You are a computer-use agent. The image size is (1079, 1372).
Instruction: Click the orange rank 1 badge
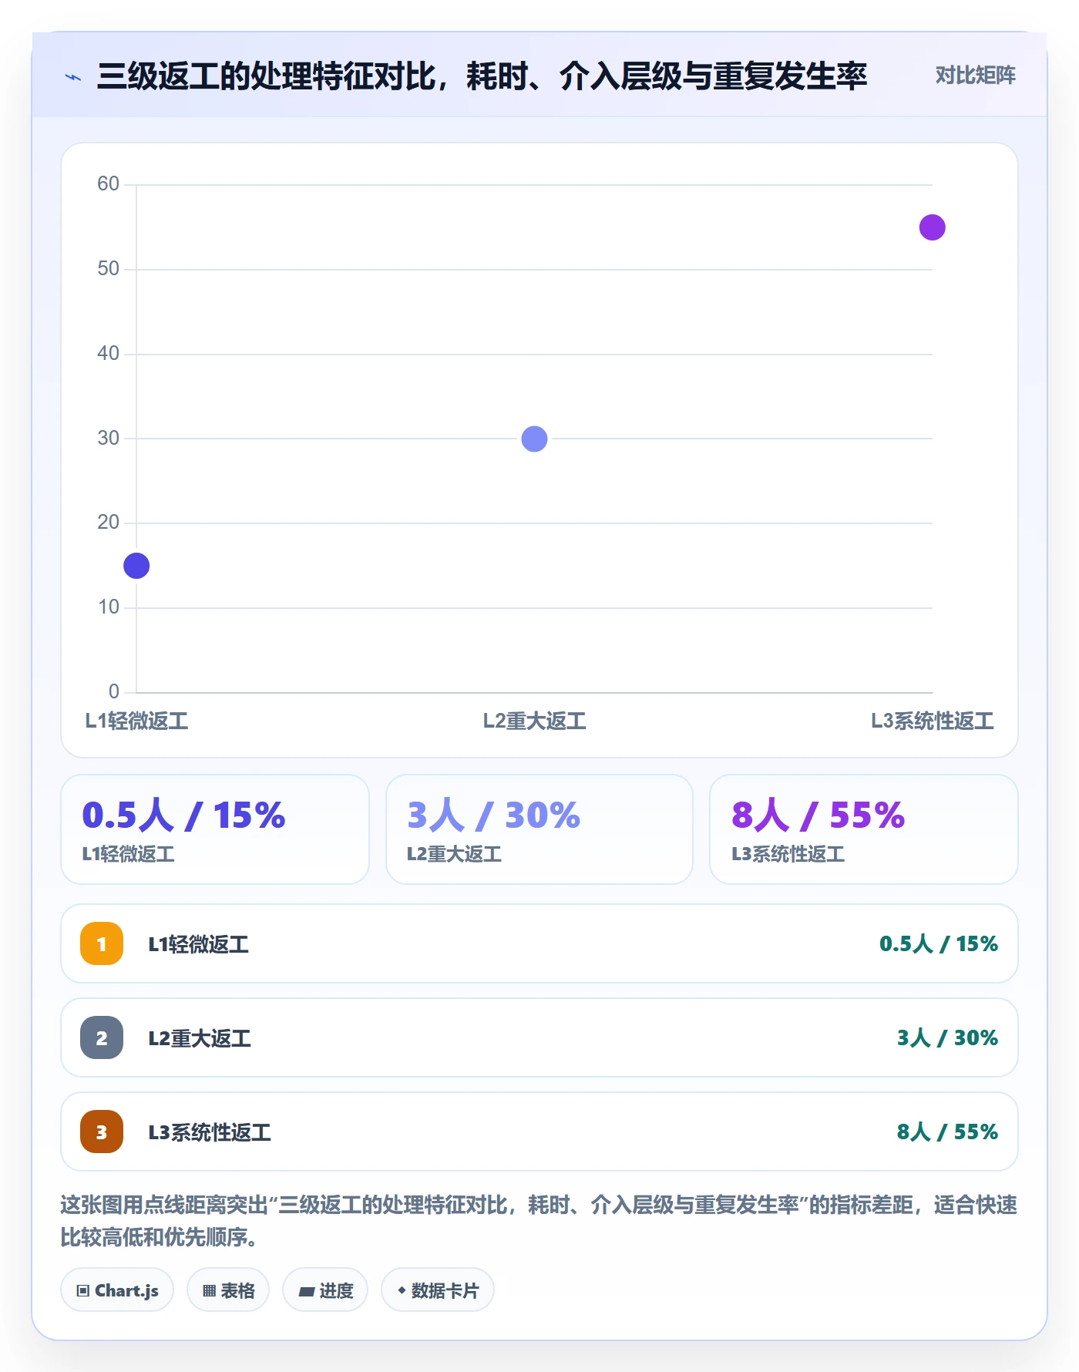(102, 943)
